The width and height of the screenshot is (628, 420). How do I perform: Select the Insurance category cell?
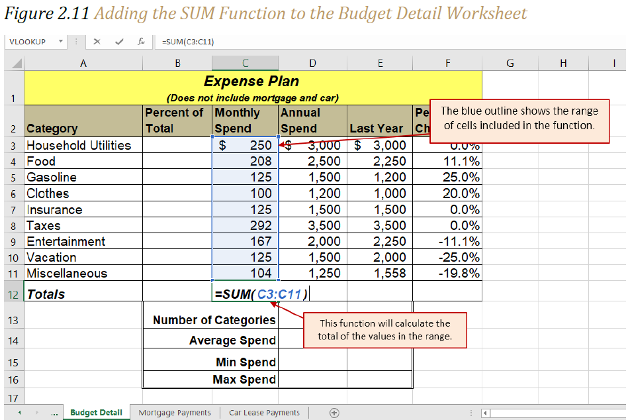(83, 209)
